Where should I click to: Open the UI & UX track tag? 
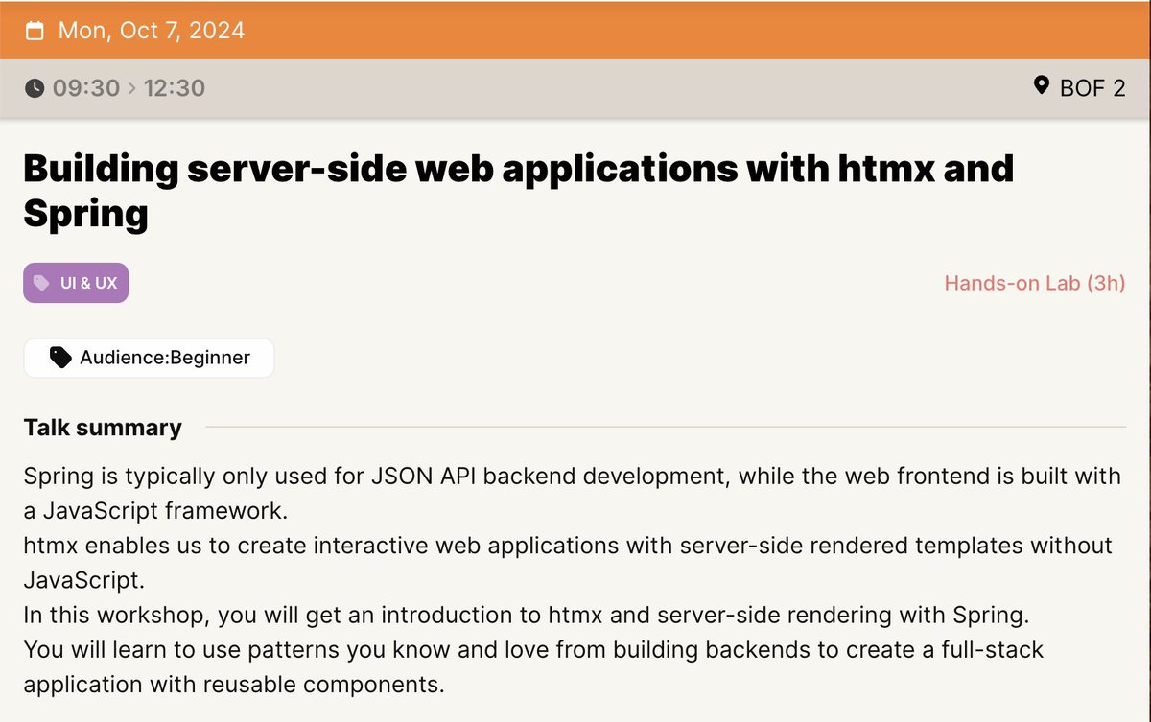coord(76,284)
